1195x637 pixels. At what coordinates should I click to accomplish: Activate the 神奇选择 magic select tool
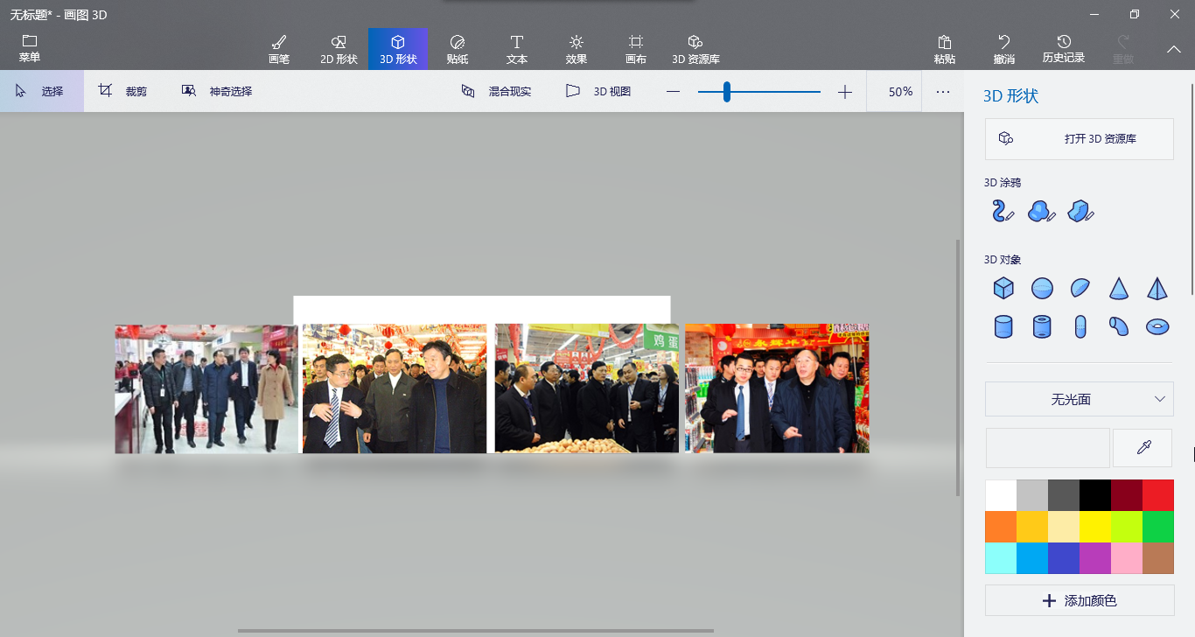pyautogui.click(x=217, y=91)
